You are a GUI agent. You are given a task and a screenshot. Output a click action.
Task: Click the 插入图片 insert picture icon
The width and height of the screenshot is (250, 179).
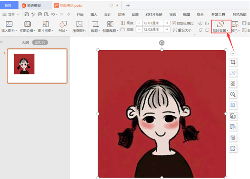click(x=9, y=24)
